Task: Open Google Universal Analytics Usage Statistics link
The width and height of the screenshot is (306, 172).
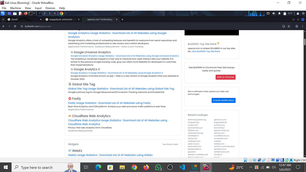Action: tap(93, 56)
